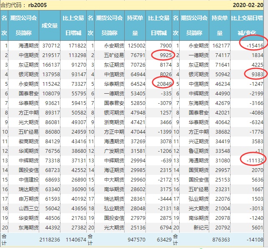Select 徽商期货 in the volume list
Image resolution: width=268 pixels, height=249 pixels.
tap(28, 141)
